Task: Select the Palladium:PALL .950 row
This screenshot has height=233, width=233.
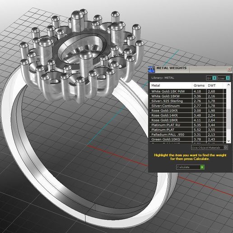Action: pyautogui.click(x=188, y=135)
